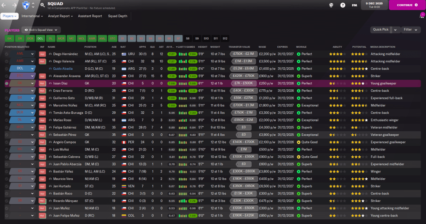Click Diego Hernández's Hol holiday status icon

click(x=42, y=54)
